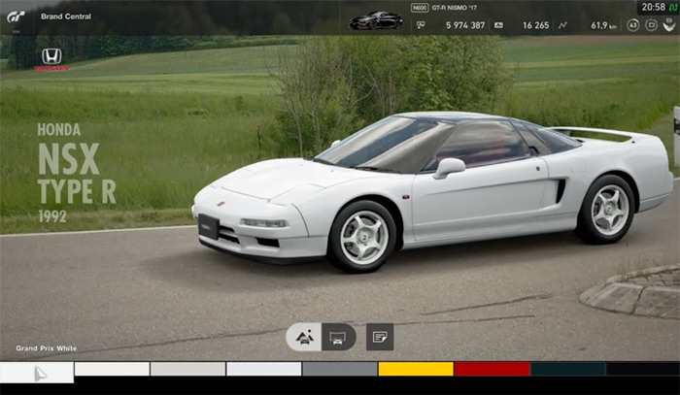
Task: Click the Honda brand logo
Action: pos(51,59)
